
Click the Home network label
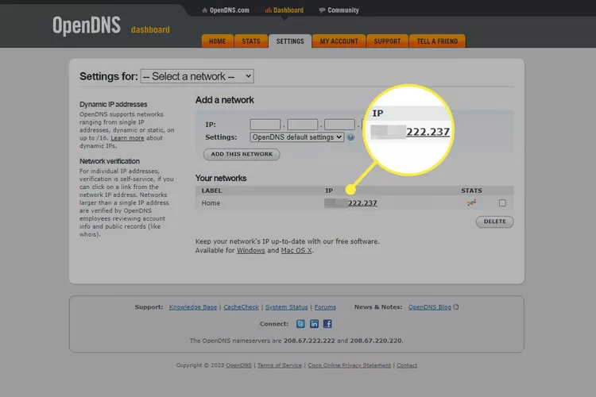[211, 203]
